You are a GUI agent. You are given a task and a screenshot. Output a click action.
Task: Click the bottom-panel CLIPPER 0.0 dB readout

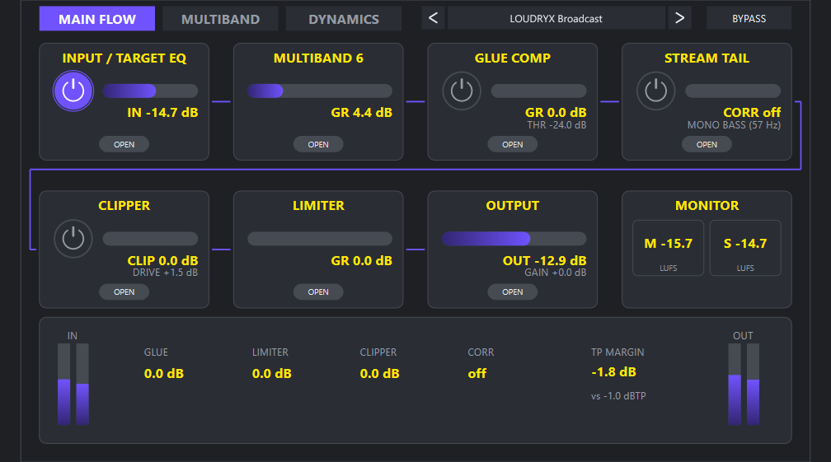click(x=379, y=374)
